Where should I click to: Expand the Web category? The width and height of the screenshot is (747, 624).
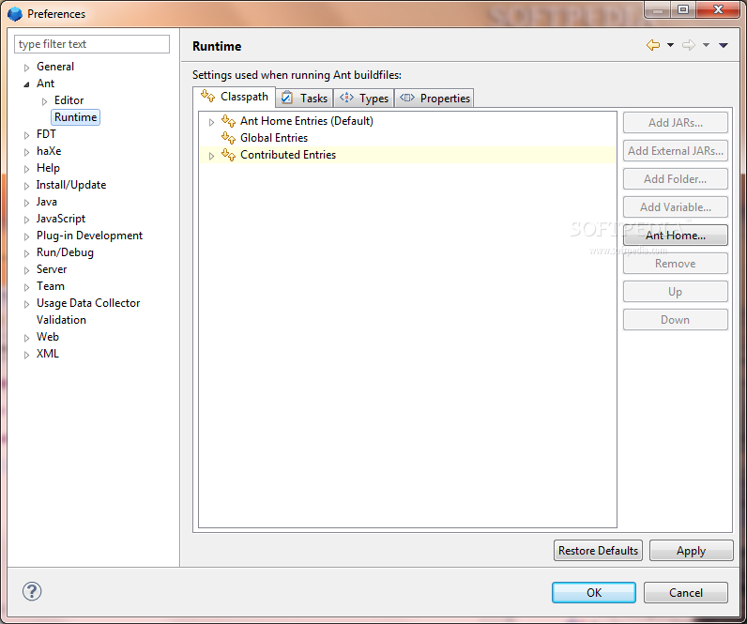coord(26,338)
